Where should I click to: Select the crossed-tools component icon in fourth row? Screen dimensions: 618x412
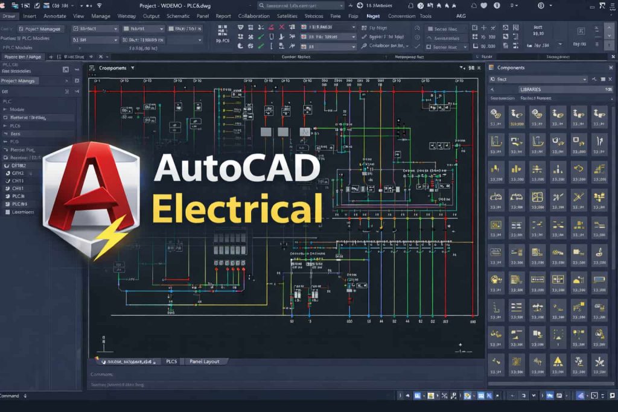click(579, 200)
